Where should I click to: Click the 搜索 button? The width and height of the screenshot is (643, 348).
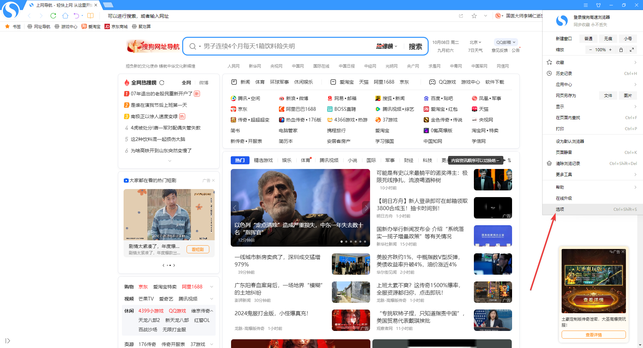(x=415, y=47)
